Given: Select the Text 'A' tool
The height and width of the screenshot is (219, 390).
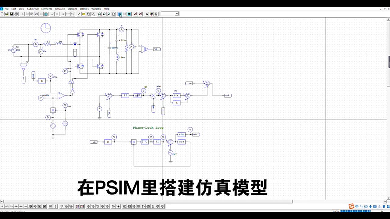Looking at the screenshot, I should [147, 14].
